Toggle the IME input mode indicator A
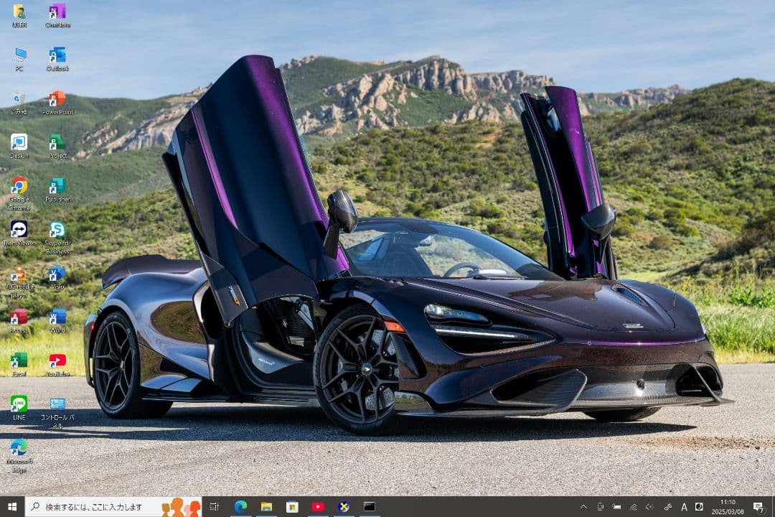The image size is (775, 517). coord(684,507)
